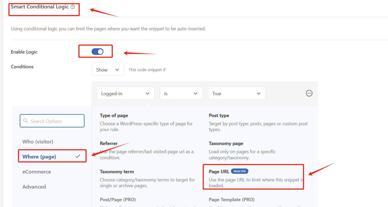Open the eCommerce conditions category

[36, 172]
